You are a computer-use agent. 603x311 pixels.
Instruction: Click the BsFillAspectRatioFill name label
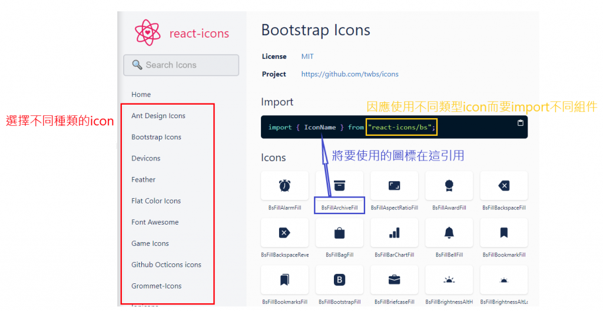(394, 208)
